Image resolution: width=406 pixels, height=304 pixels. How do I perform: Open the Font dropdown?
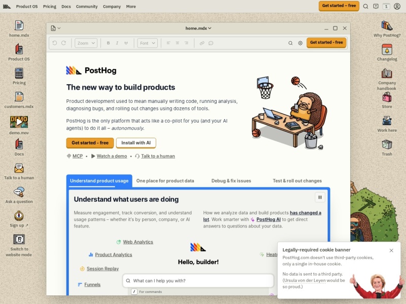coord(147,43)
